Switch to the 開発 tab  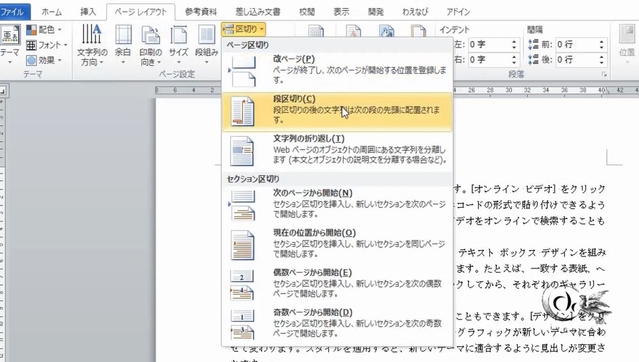pos(376,12)
